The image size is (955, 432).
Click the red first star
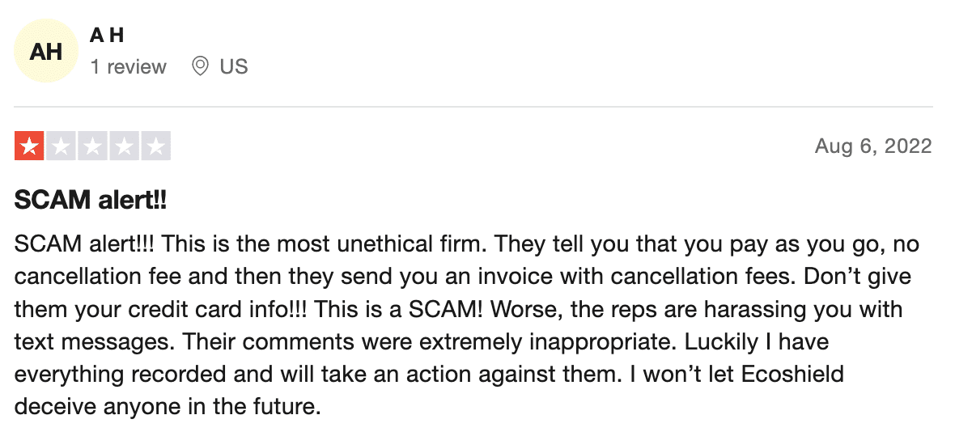click(x=28, y=146)
